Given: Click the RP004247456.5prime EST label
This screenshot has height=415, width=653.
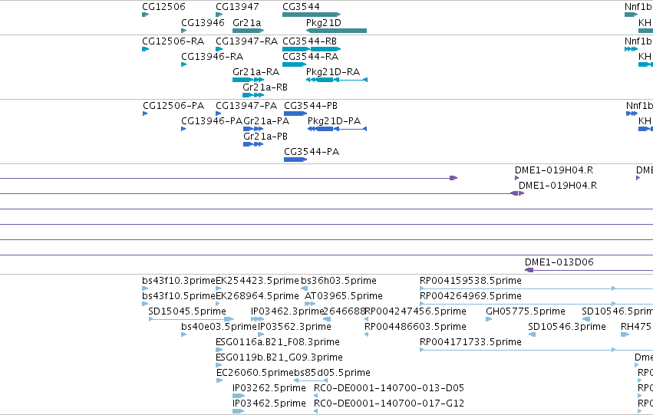Looking at the screenshot, I should pos(415,311).
